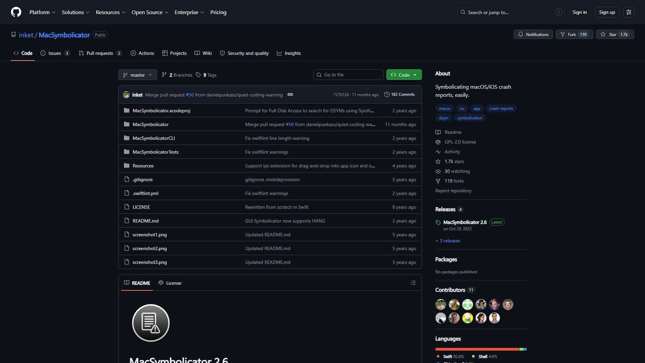
Task: Switch to the Pull requests tab
Action: [100, 53]
